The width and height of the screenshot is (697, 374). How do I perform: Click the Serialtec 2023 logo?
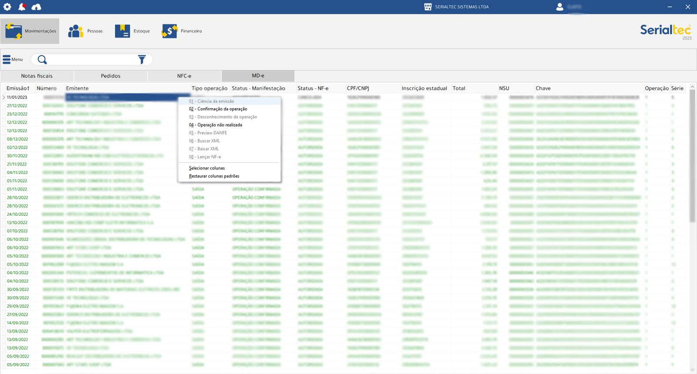666,31
